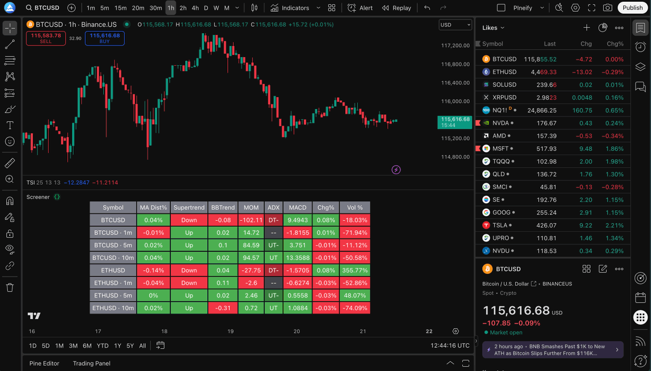Take a snapshot with camera icon
This screenshot has height=371, width=651.
(608, 8)
